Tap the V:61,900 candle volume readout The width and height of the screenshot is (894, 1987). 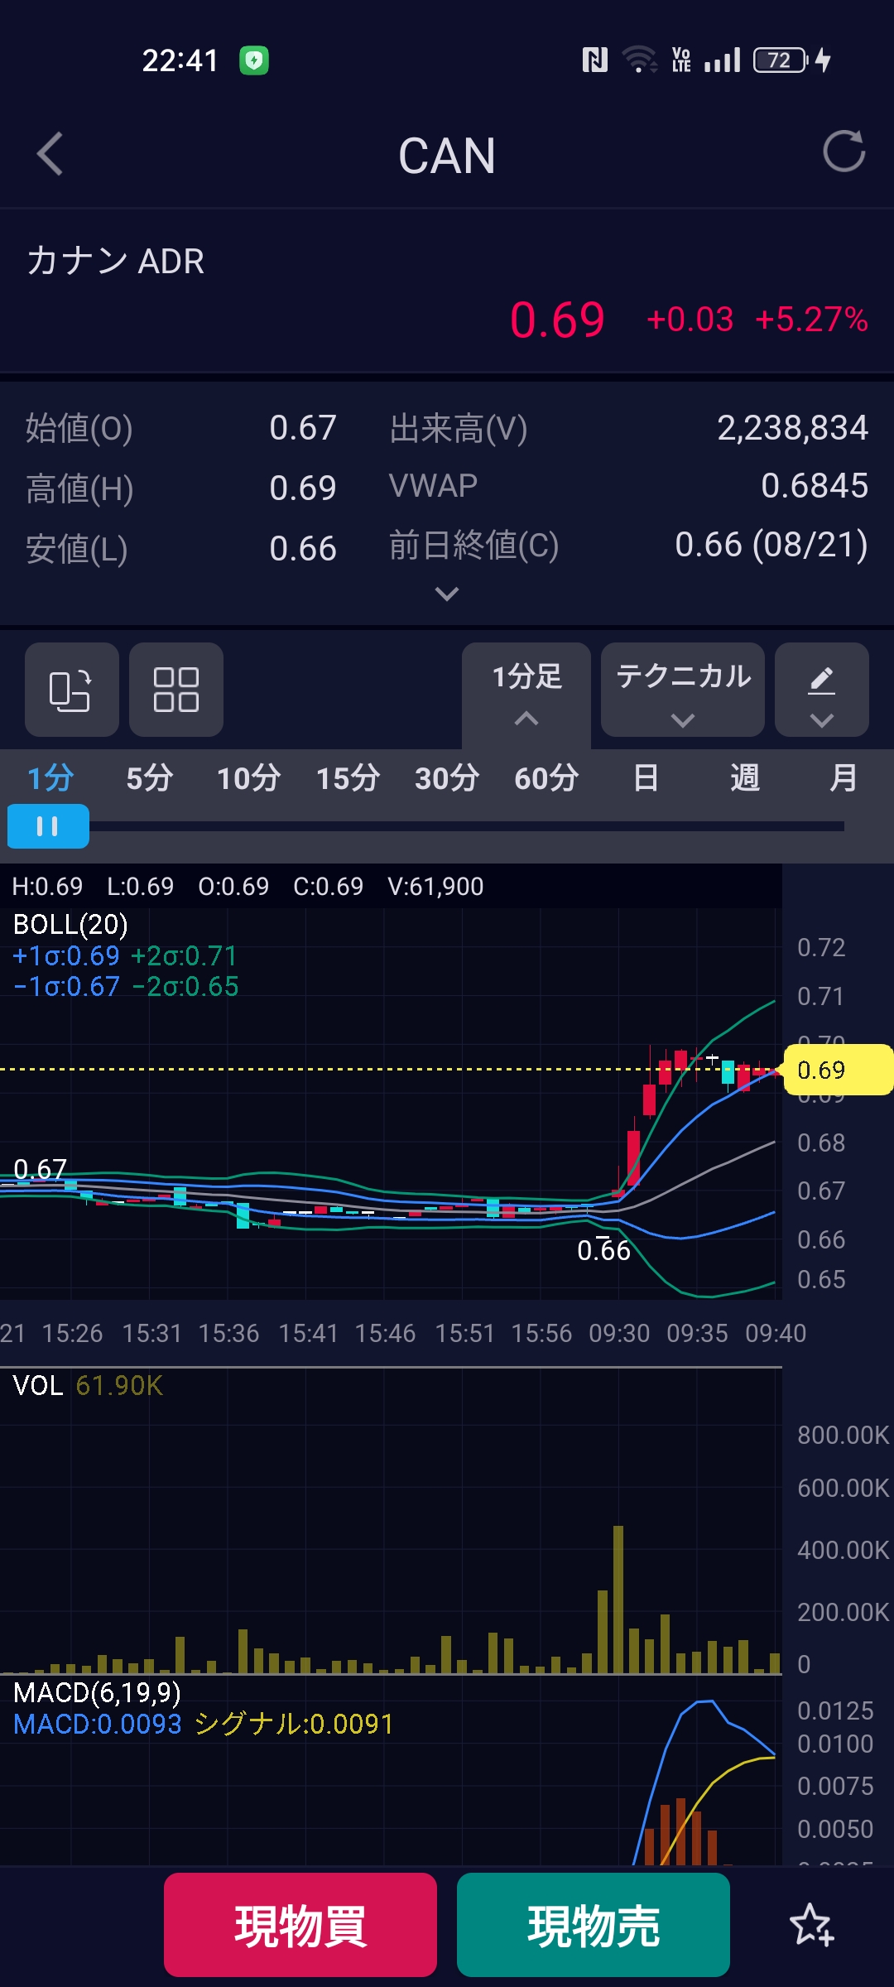click(435, 887)
